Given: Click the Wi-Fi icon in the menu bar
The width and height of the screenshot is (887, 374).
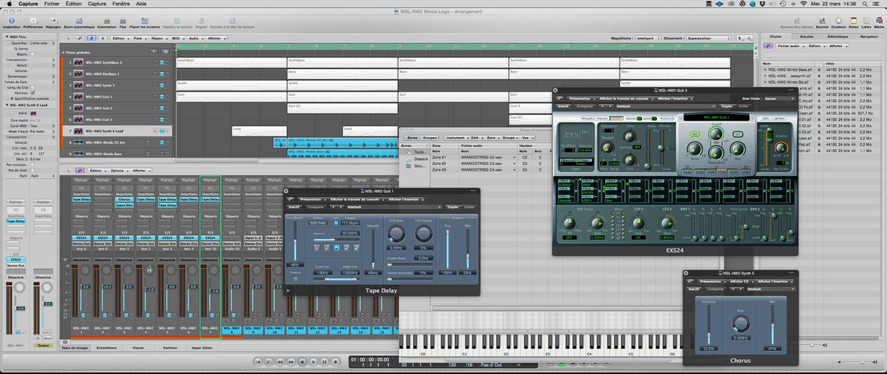Looking at the screenshot, I should (x=803, y=4).
